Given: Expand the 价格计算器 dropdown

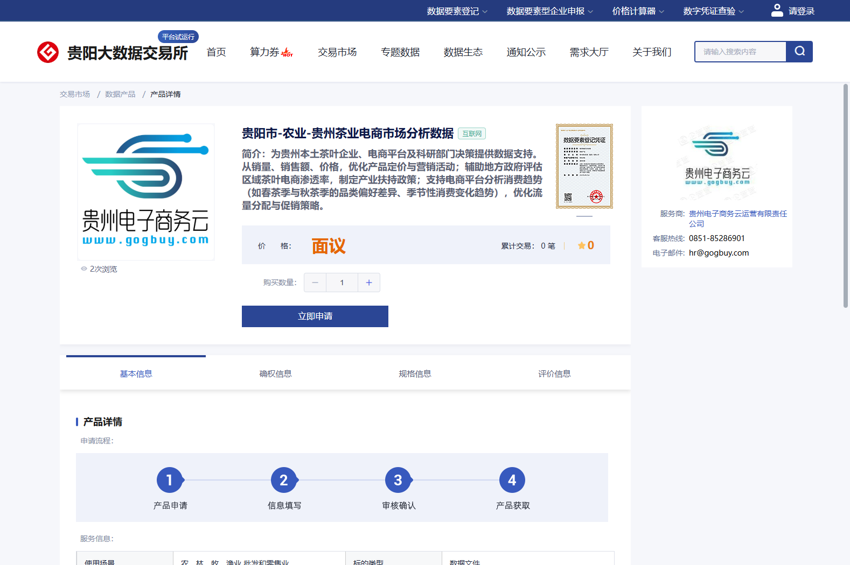Looking at the screenshot, I should click(x=638, y=11).
